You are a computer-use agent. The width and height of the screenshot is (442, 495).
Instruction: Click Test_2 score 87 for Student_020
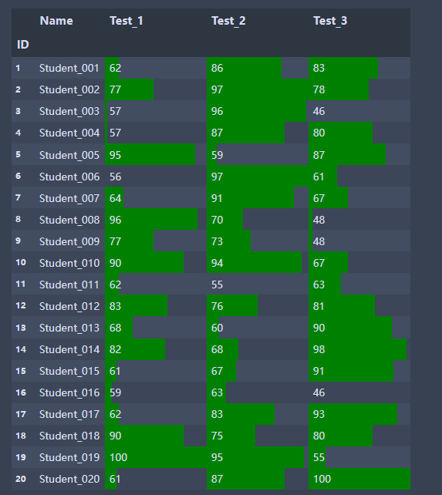pyautogui.click(x=258, y=479)
